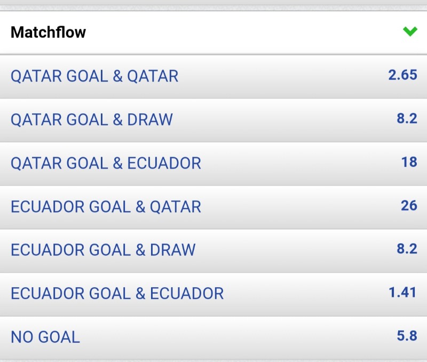Tap the odds for QATAR GOAL & DRAW

click(407, 119)
